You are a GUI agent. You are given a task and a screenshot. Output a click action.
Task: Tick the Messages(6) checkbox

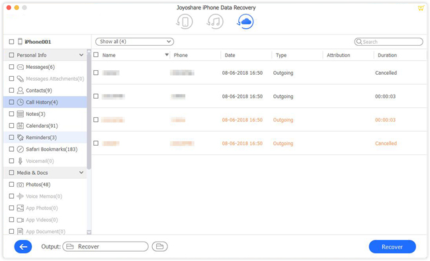coord(11,67)
